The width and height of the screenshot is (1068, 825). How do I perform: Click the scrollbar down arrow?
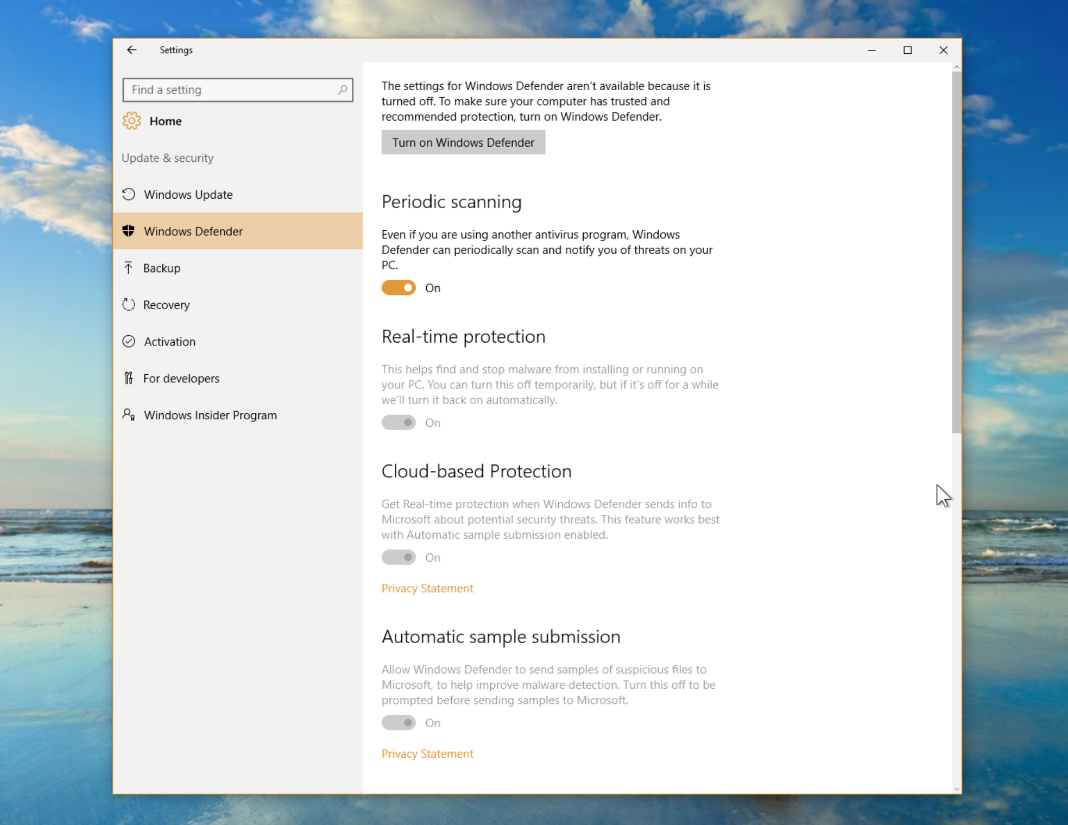956,789
